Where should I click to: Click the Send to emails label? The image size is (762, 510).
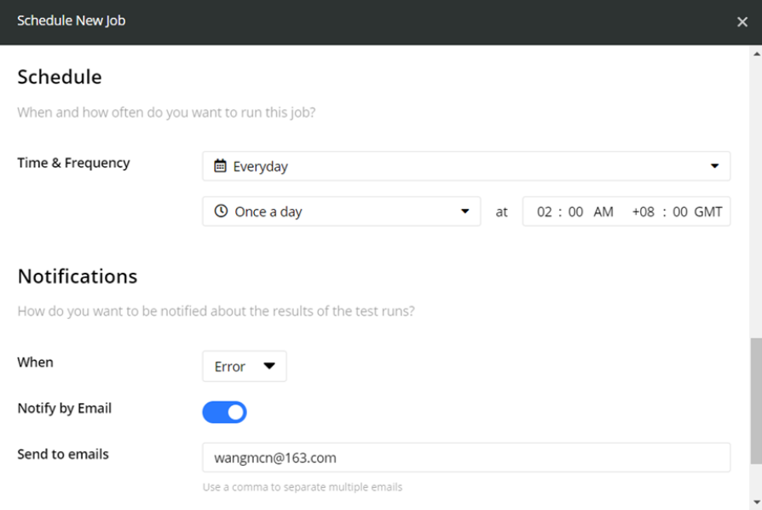63,454
